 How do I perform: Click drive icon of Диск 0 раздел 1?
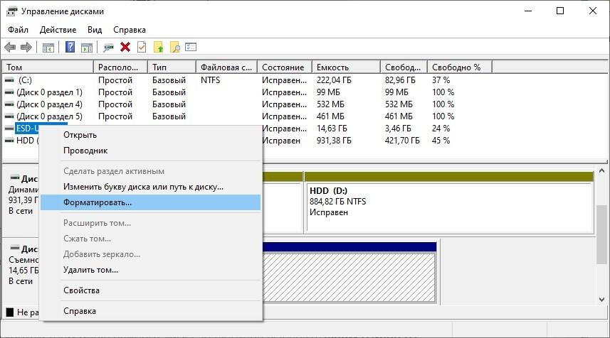click(x=9, y=92)
